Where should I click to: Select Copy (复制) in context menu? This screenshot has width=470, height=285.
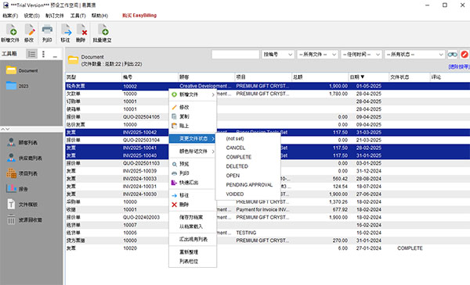(193, 116)
